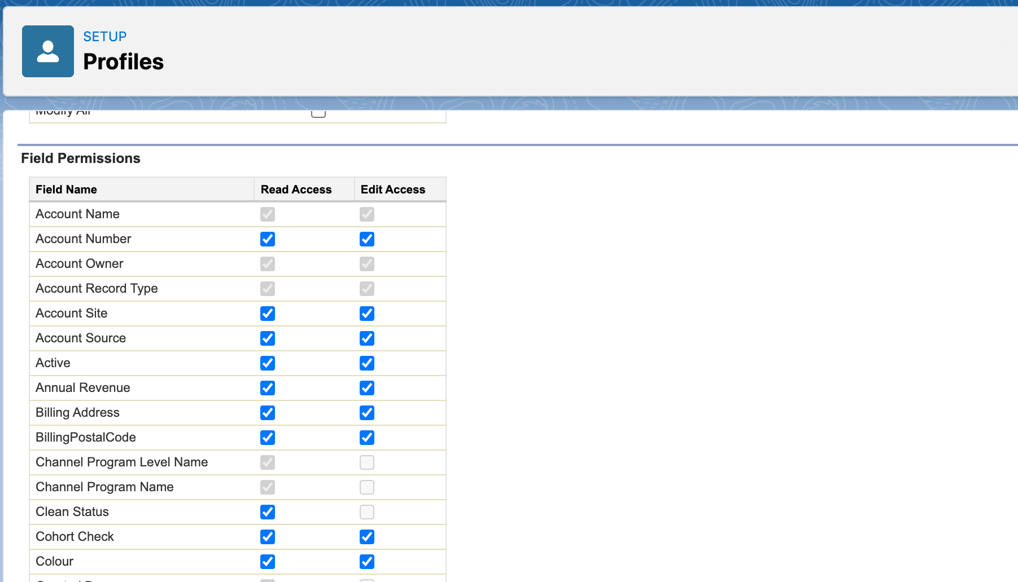
Task: Uncheck Edit Access for Account Number
Action: click(366, 239)
